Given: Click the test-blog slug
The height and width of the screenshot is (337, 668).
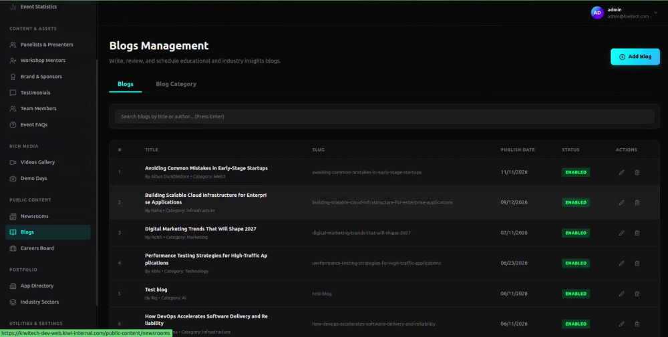Looking at the screenshot, I should click(x=322, y=294).
